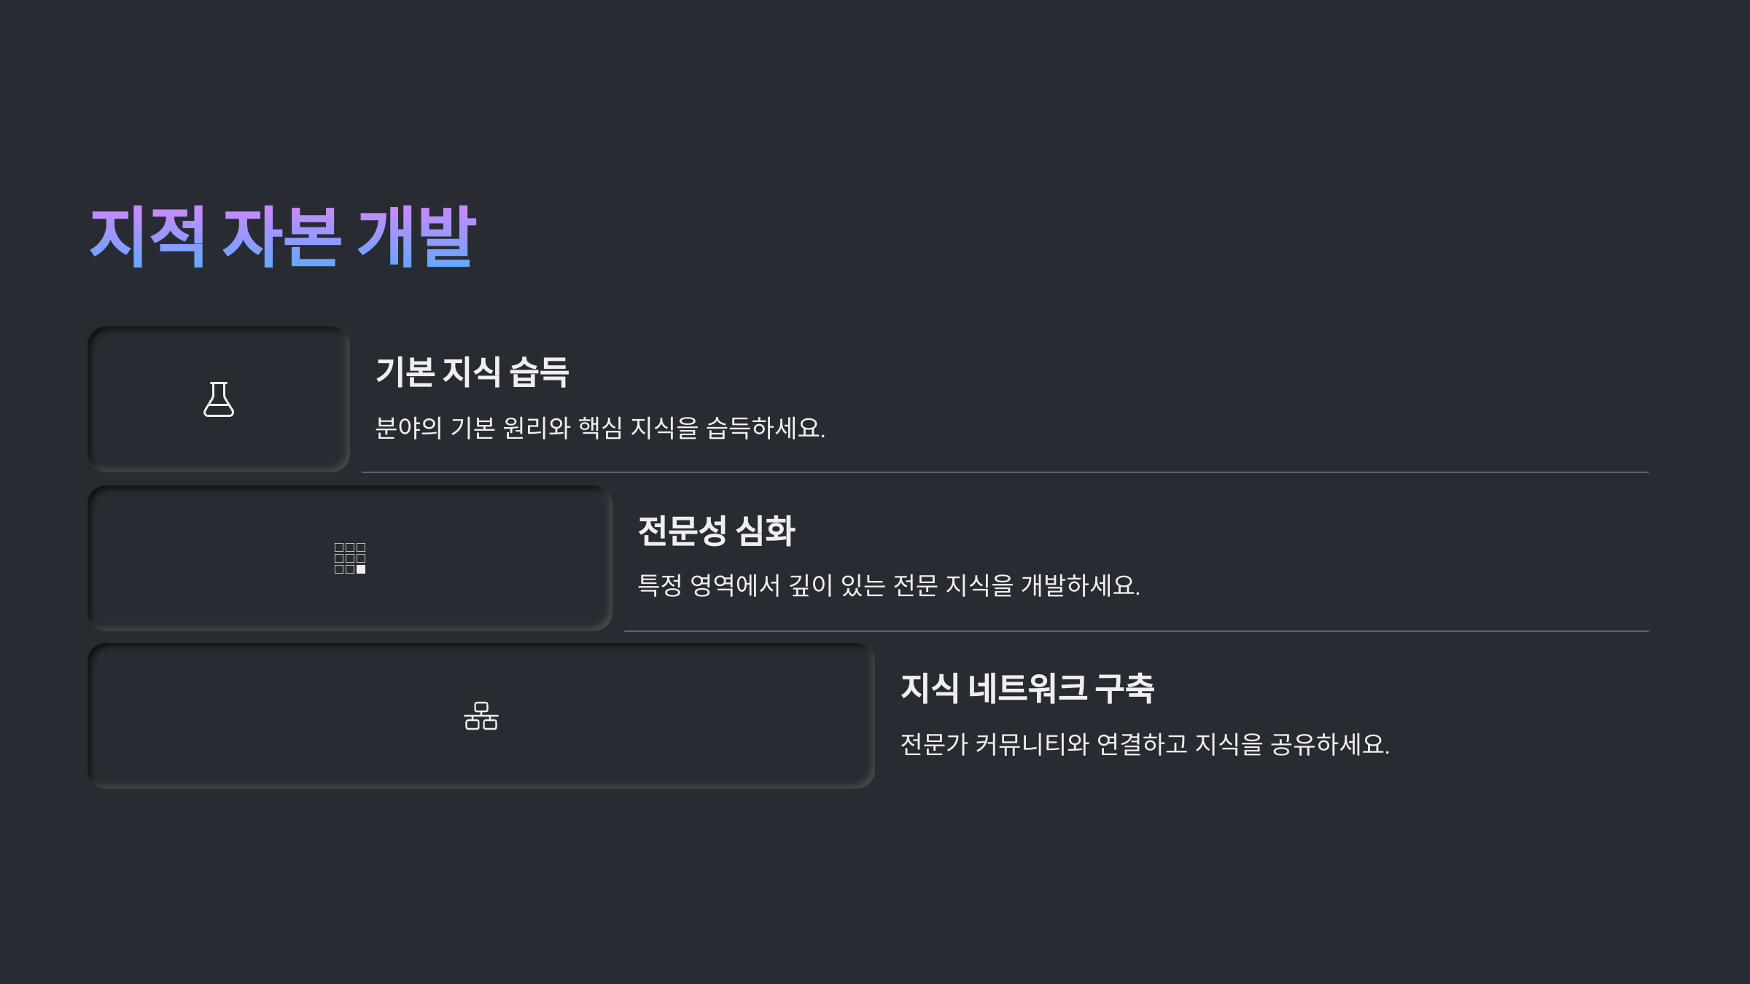
Task: Click the word '핵심' in the first description
Action: click(600, 428)
